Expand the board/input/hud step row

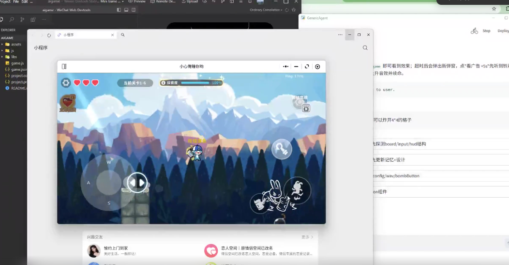(x=441, y=144)
